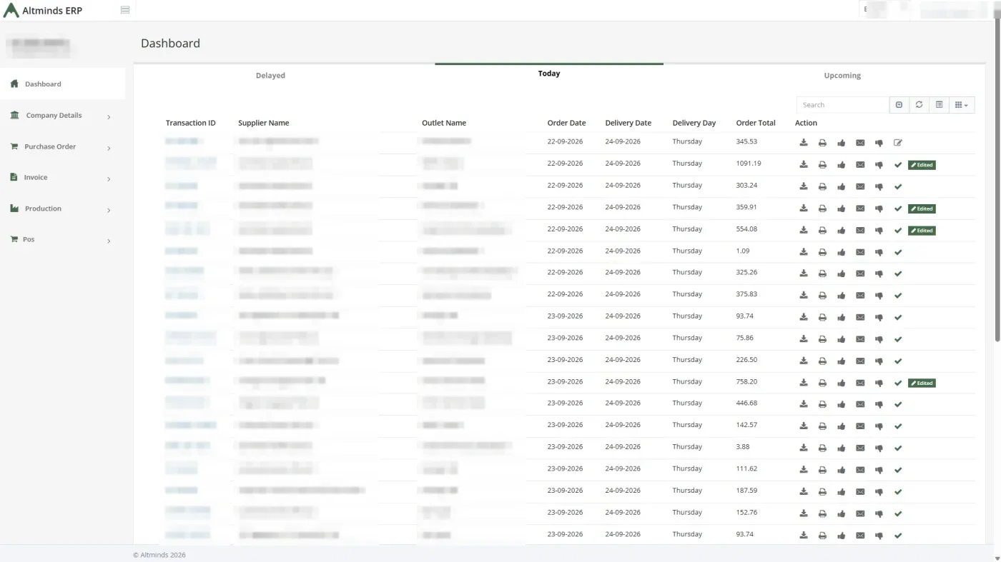Viewport: 1001px width, 562px height.
Task: Reject the 152.76 order with thumbs-down
Action: (x=879, y=514)
